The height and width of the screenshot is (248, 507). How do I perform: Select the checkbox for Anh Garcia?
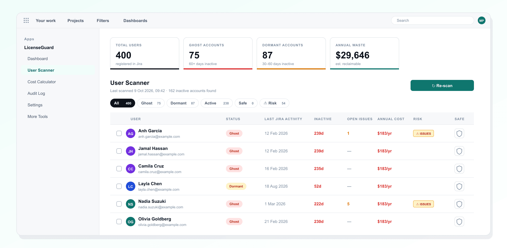point(119,133)
